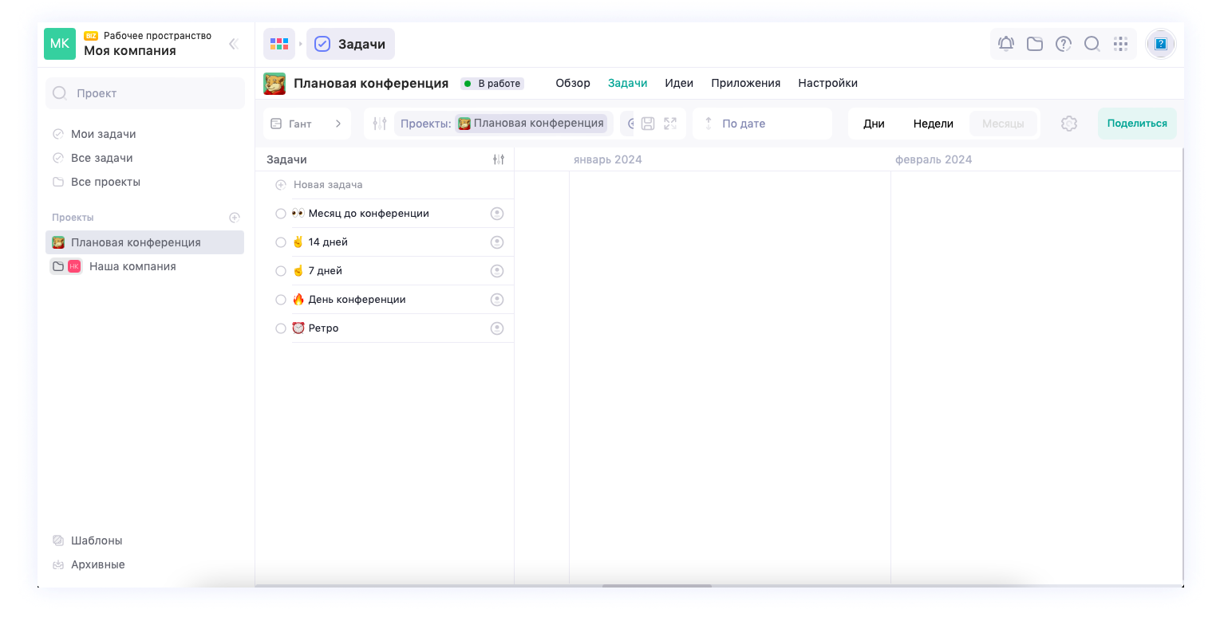Open the Настройки tab
Image resolution: width=1216 pixels, height=621 pixels.
pos(827,83)
